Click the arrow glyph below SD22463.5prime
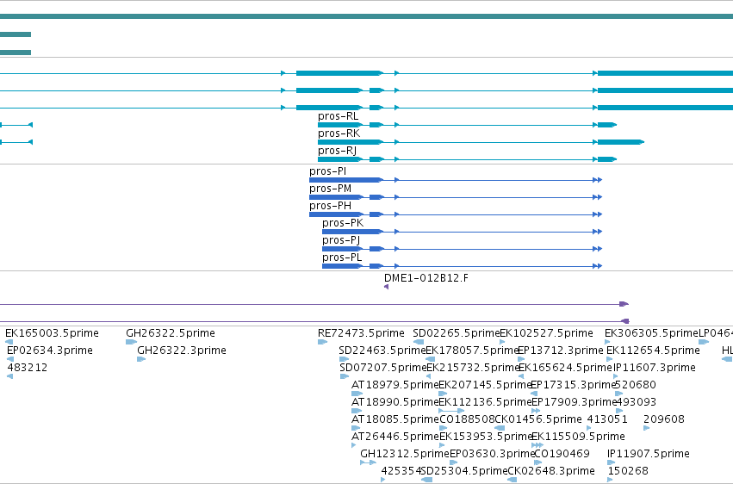This screenshot has width=733, height=484. pos(344,359)
